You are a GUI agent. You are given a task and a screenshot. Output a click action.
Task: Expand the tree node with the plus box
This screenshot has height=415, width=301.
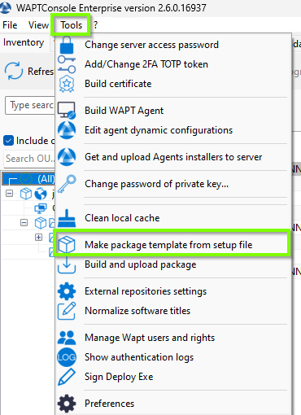38,238
